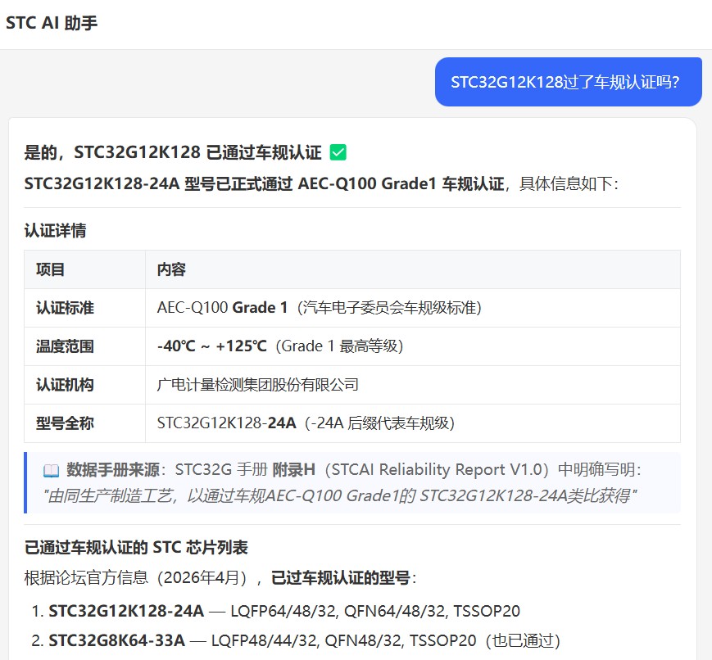Click cell STC32G12K128-24A -24A 后缀代表车规级
The image size is (712, 660).
pos(413,423)
